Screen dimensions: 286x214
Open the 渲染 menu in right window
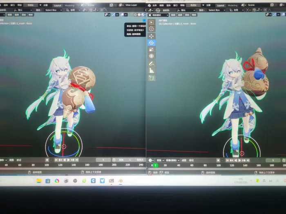168,5
